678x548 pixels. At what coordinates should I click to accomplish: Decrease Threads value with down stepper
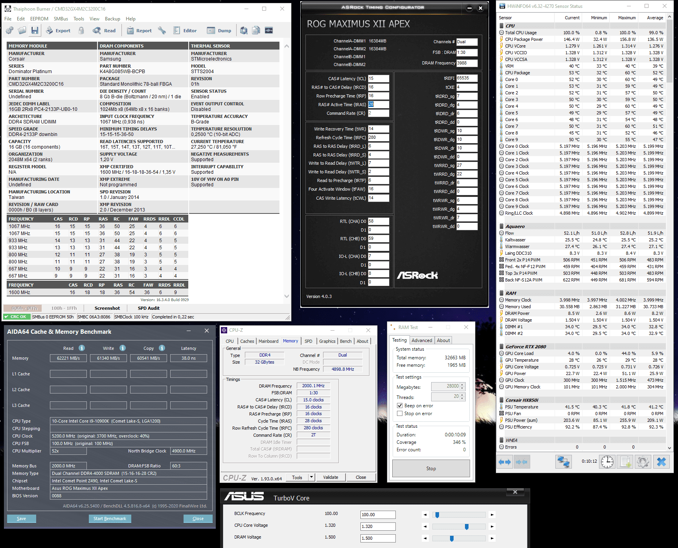[462, 399]
